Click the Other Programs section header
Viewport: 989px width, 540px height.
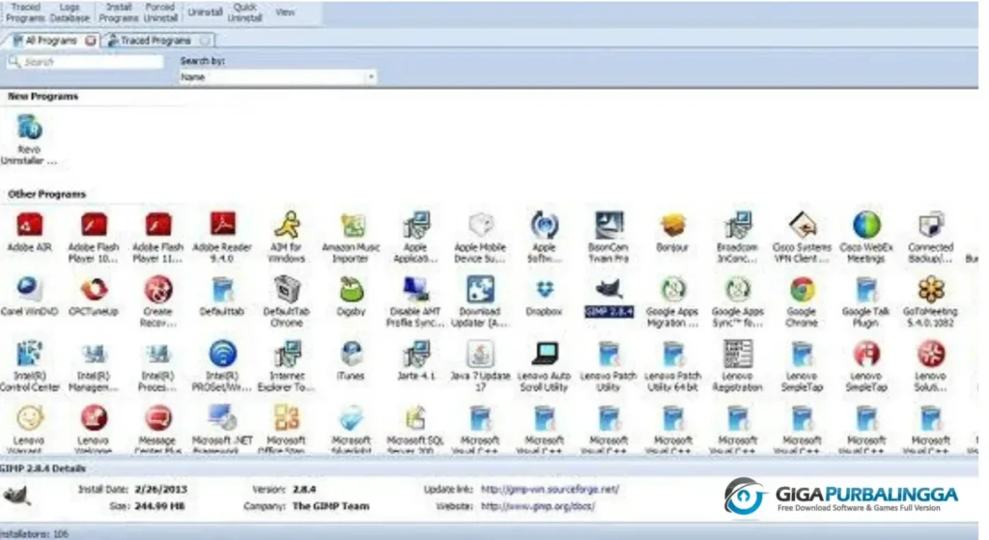click(46, 194)
